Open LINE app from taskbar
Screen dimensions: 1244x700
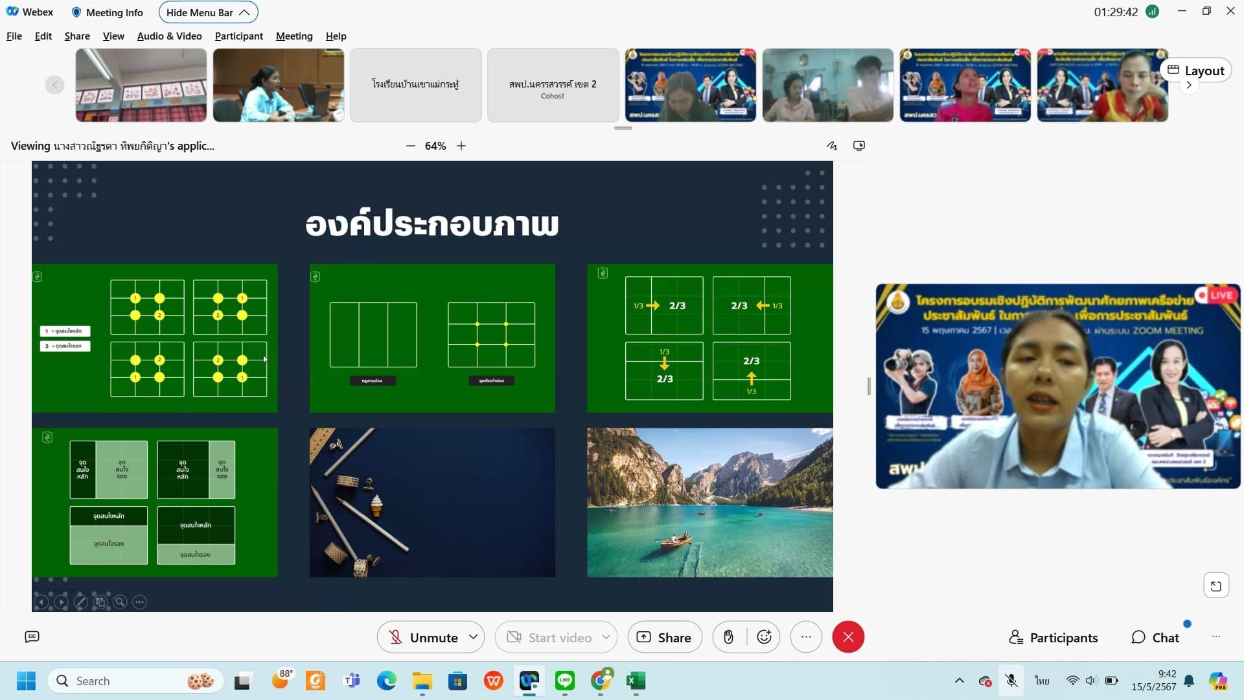coord(565,681)
